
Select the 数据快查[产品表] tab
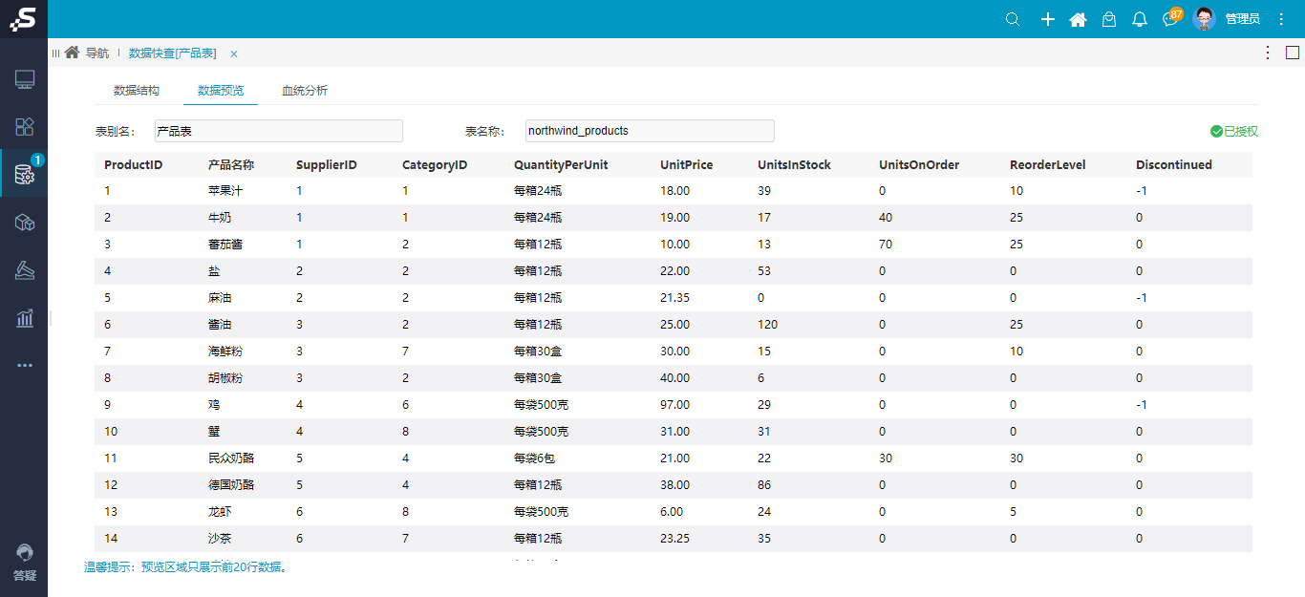(173, 53)
